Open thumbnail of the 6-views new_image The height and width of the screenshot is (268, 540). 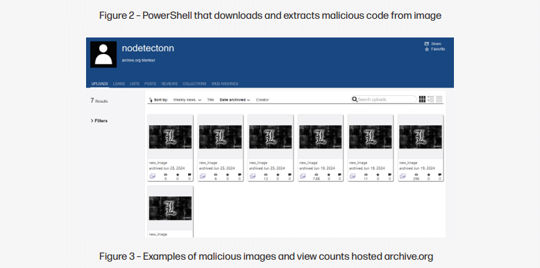click(221, 137)
